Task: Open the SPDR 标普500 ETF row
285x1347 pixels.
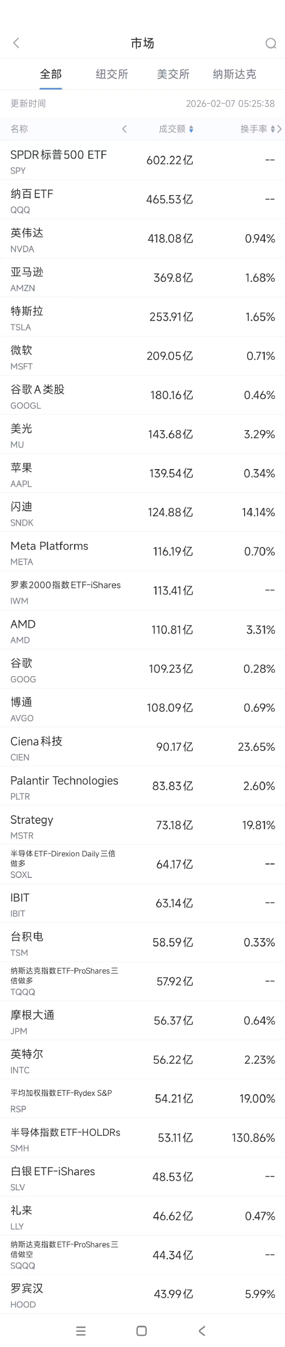Action: click(x=142, y=160)
